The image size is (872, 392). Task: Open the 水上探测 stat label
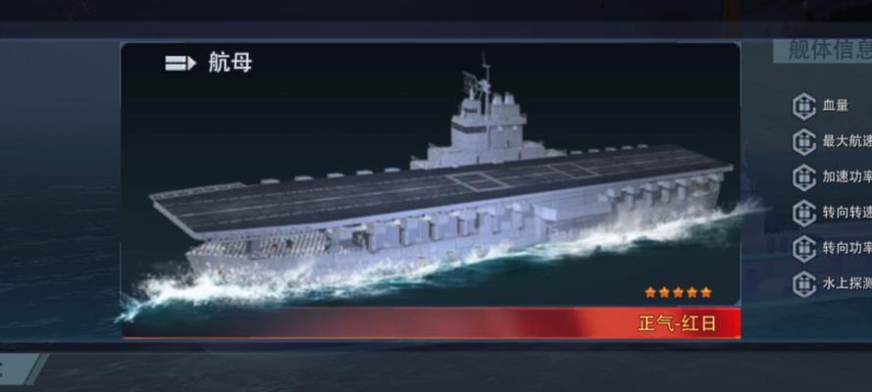click(846, 283)
